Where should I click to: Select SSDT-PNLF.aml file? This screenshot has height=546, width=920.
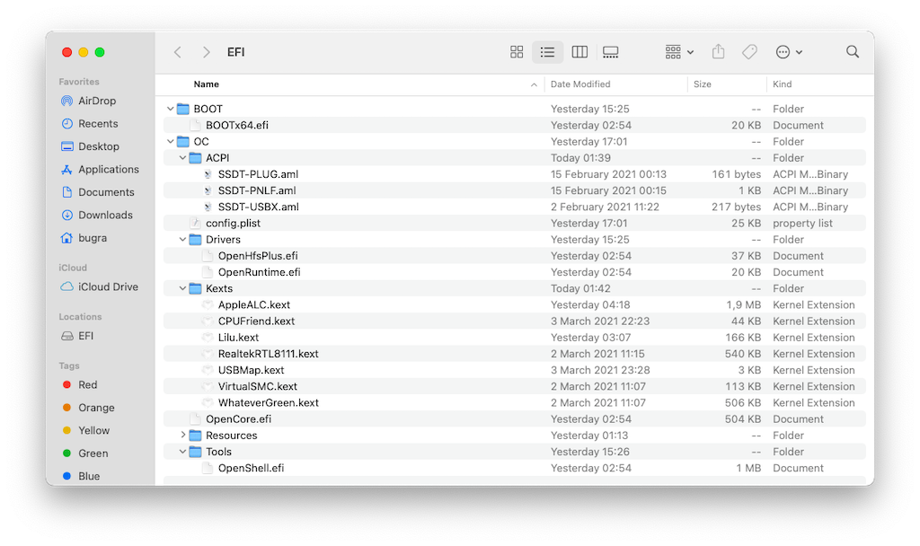point(515,190)
